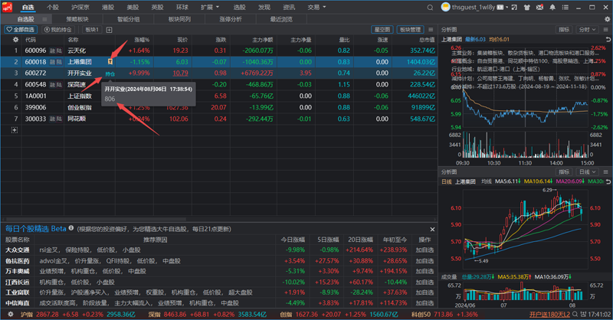
Task: Click 融 margin tag on 云天化 row
Action: (x=52, y=51)
